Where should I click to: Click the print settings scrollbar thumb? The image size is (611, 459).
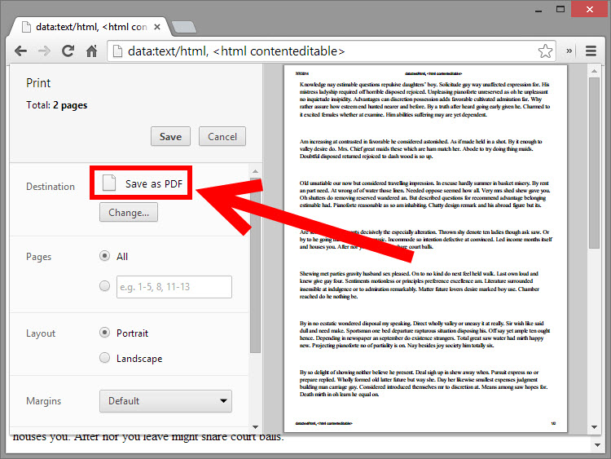pyautogui.click(x=255, y=265)
